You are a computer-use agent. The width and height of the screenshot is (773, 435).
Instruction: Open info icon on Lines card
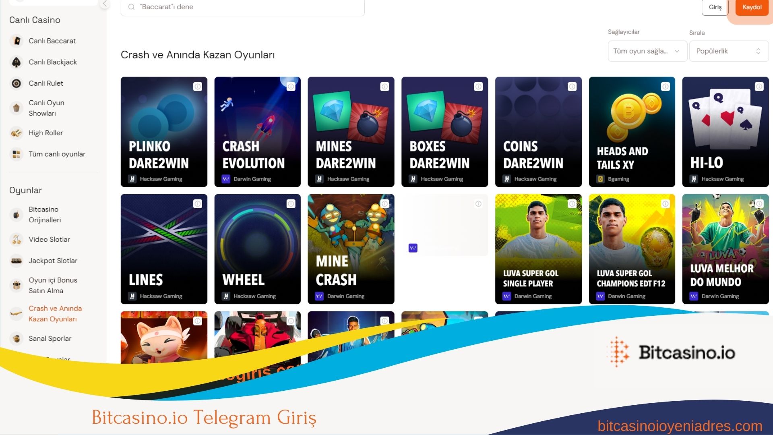(x=198, y=204)
